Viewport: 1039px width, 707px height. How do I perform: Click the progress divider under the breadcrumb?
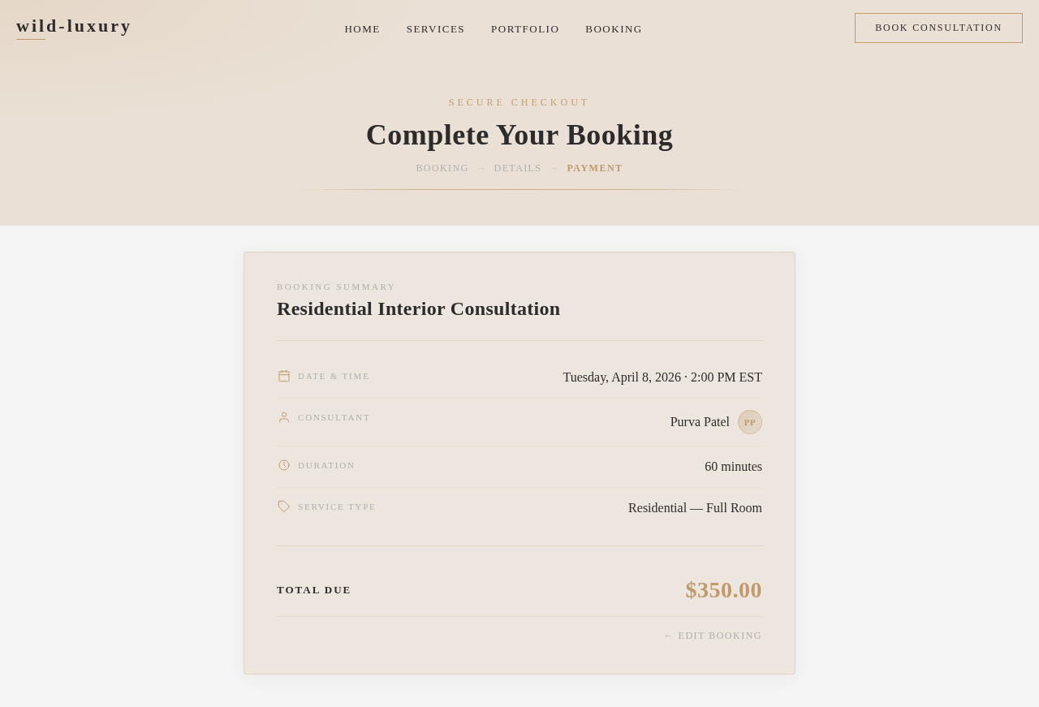519,189
